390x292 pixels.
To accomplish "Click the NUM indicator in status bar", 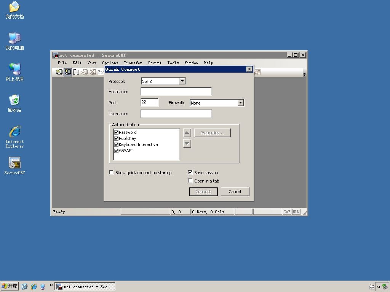I will 296,212.
